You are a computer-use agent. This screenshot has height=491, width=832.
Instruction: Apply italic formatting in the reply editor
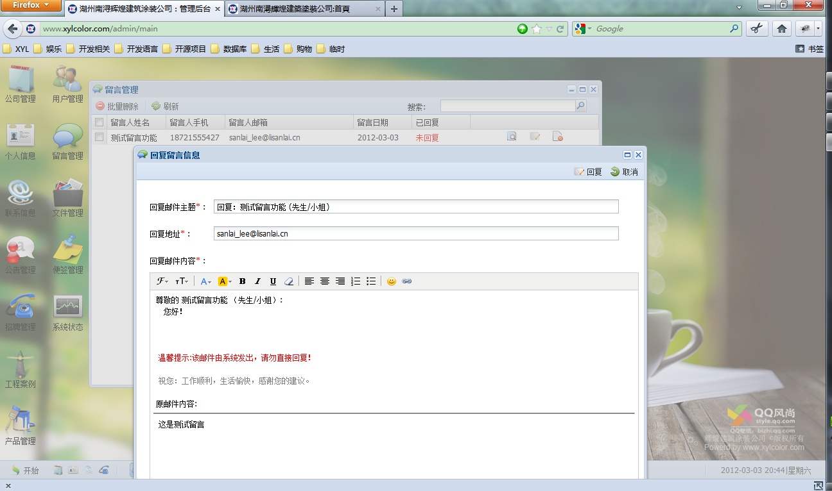(258, 281)
